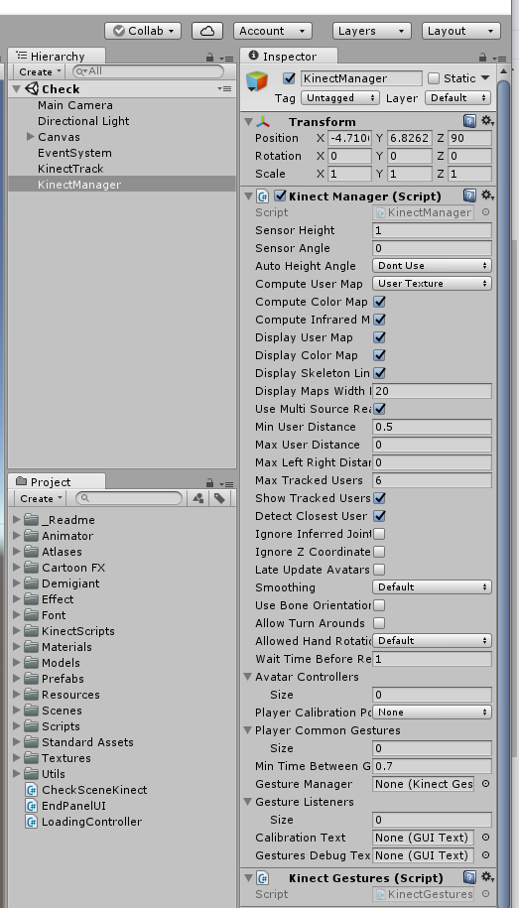Open Transform component help icon
This screenshot has width=519, height=908.
(x=469, y=121)
